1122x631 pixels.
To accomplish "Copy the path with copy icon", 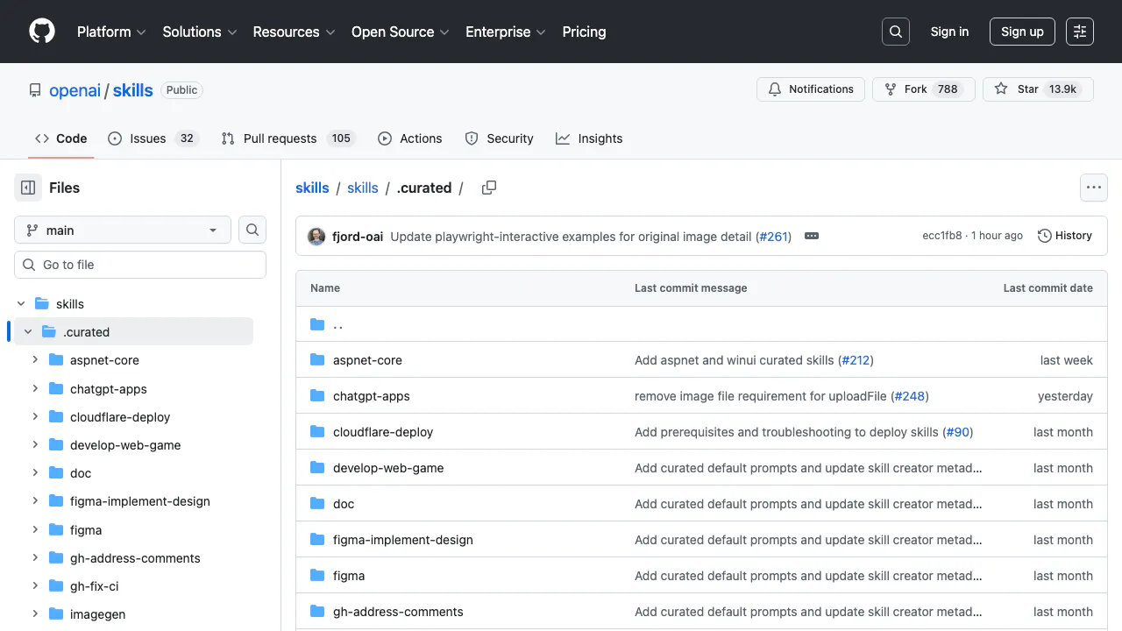I will (489, 188).
